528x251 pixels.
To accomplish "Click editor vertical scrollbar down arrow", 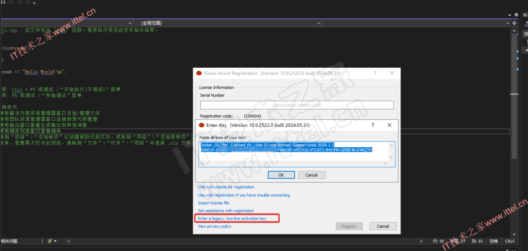I will click(x=514, y=235).
